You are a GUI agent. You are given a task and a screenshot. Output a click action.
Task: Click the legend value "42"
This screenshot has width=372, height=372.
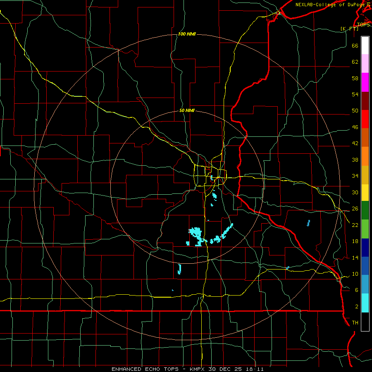click(x=355, y=143)
